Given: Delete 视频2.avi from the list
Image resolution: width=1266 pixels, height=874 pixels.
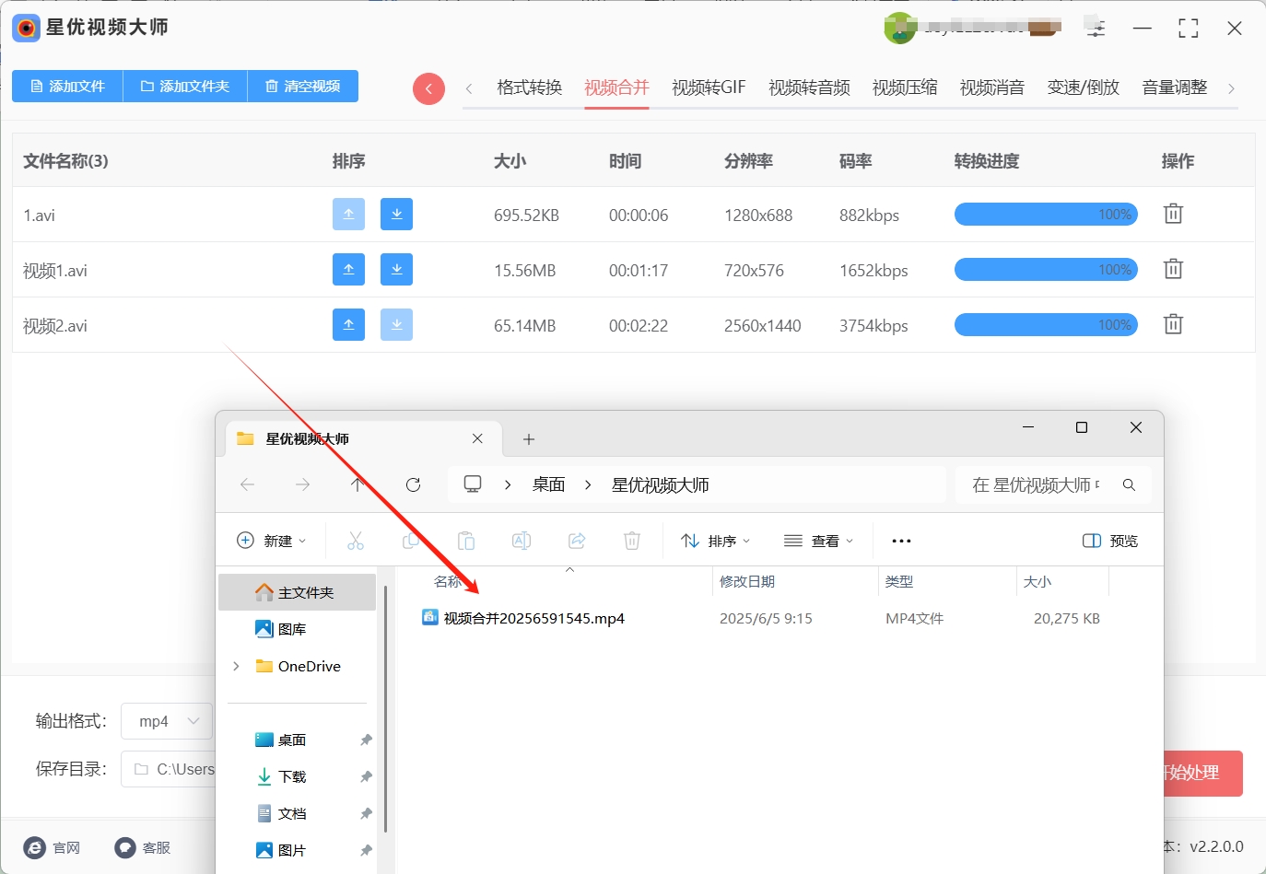Looking at the screenshot, I should point(1173,324).
